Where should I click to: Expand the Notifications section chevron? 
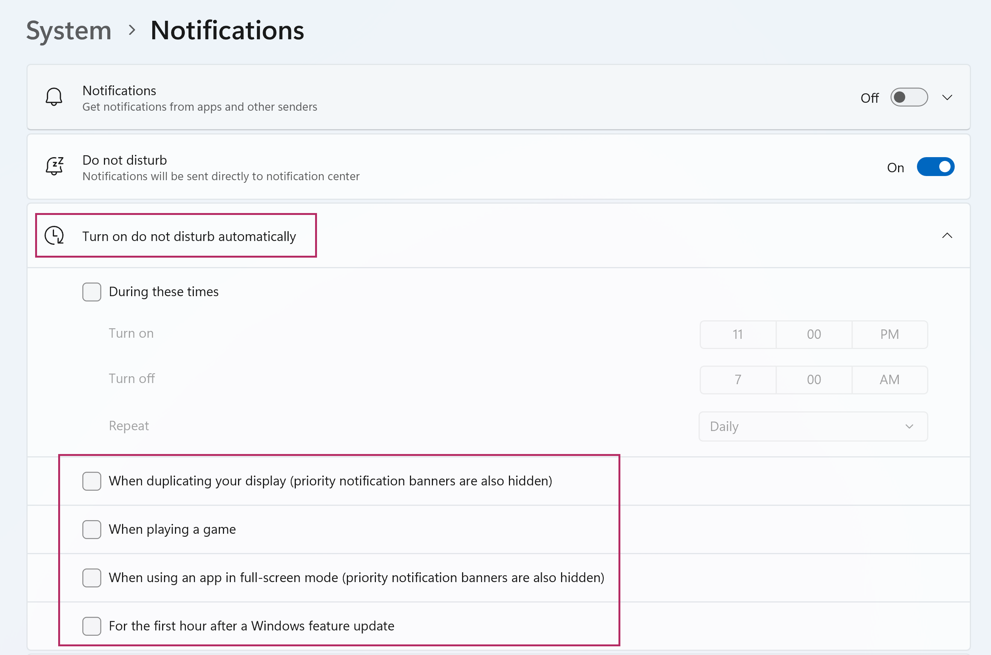pos(947,97)
